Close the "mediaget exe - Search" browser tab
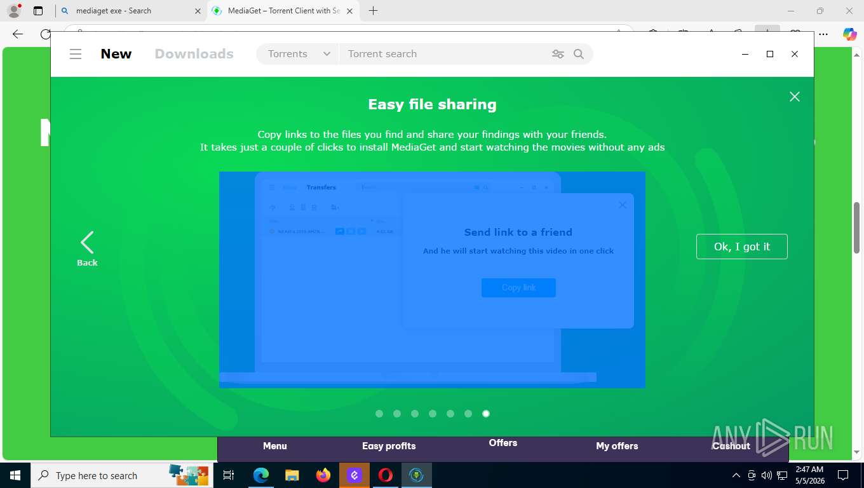This screenshot has width=864, height=488. (198, 11)
